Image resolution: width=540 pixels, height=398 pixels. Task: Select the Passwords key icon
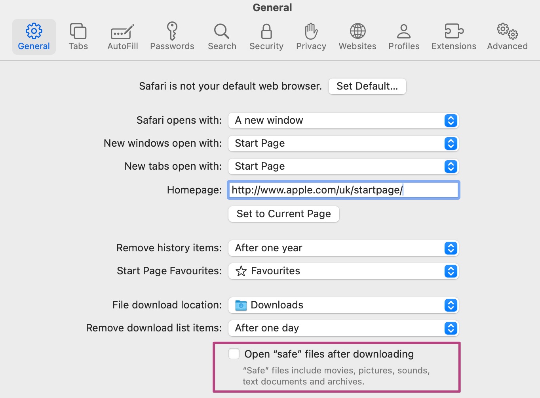[x=172, y=31]
